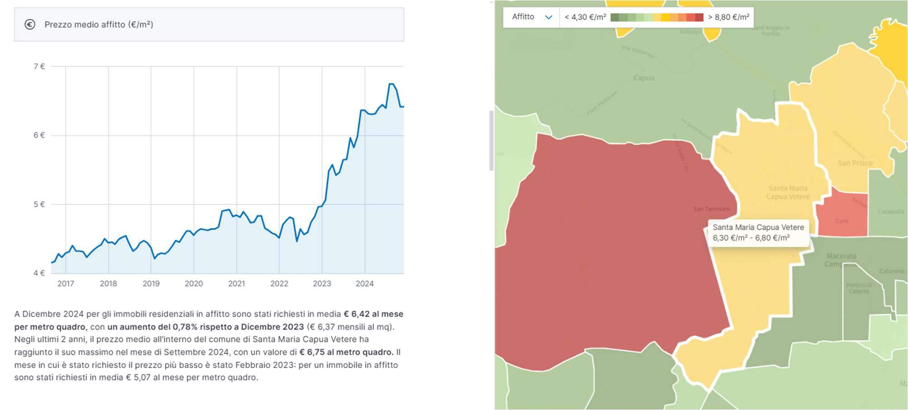Click the 2020 label on the chart axis
This screenshot has width=908, height=410.
coord(193,284)
